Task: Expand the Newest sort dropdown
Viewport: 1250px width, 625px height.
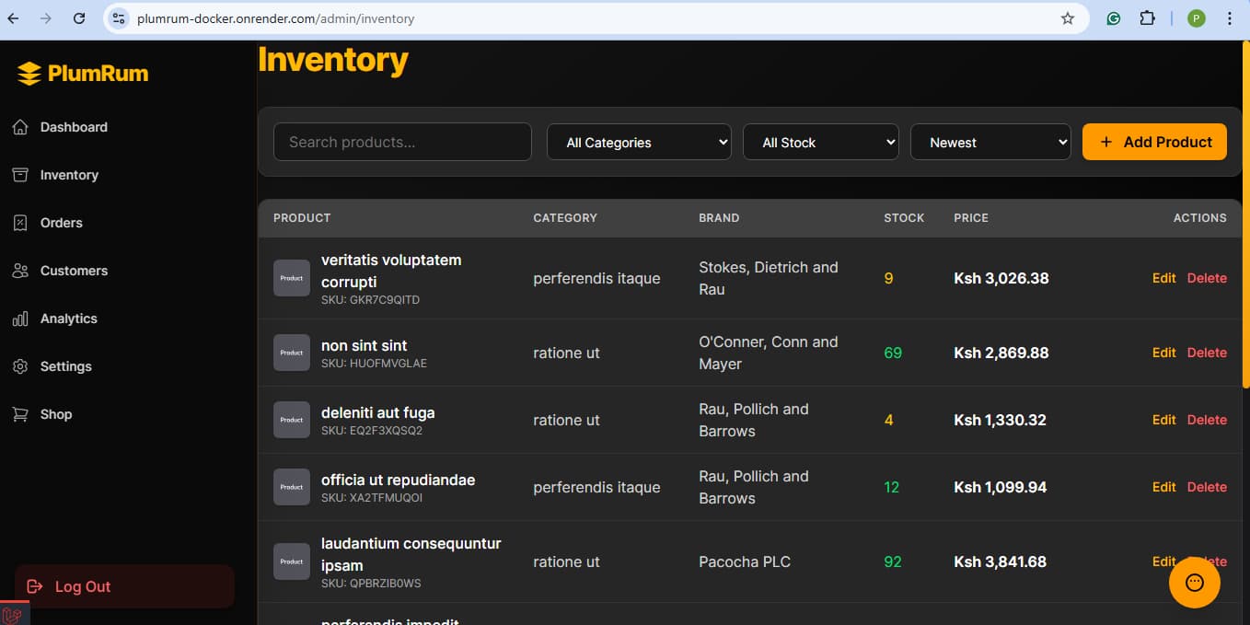Action: (x=990, y=143)
